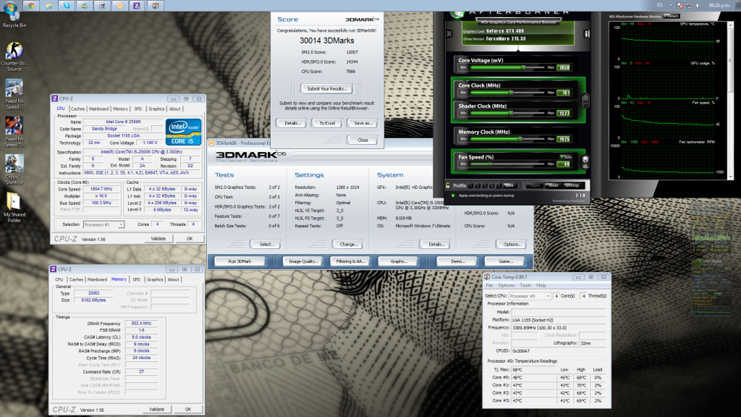741x417 pixels.
Task: Select My Shared Folder on desktop
Action: coord(14,207)
